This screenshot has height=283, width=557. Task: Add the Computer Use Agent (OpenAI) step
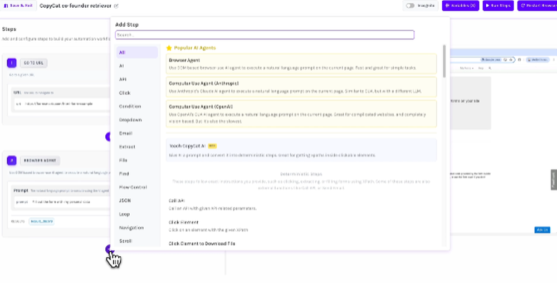pos(301,114)
